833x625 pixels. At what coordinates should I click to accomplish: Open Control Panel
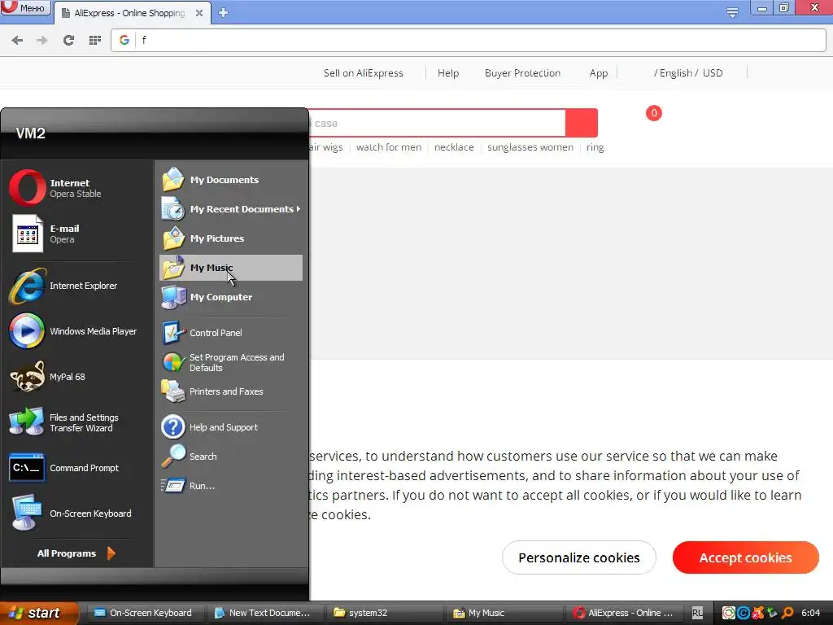point(230,333)
